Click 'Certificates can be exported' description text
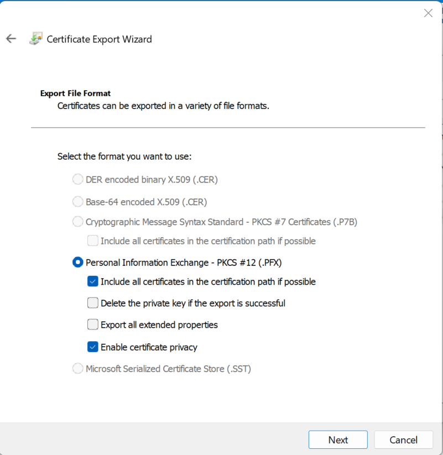Viewport: 443px width, 455px height. (163, 106)
